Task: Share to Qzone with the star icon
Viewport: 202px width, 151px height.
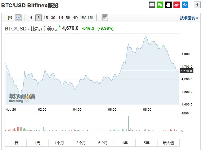Action: click(x=185, y=5)
